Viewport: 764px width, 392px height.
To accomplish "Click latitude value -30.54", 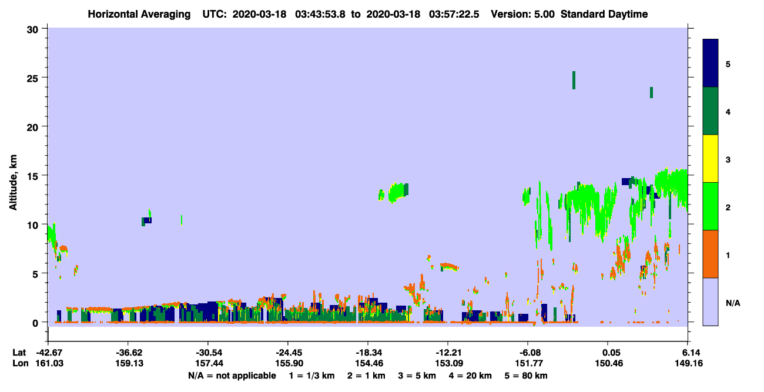I will pos(209,353).
